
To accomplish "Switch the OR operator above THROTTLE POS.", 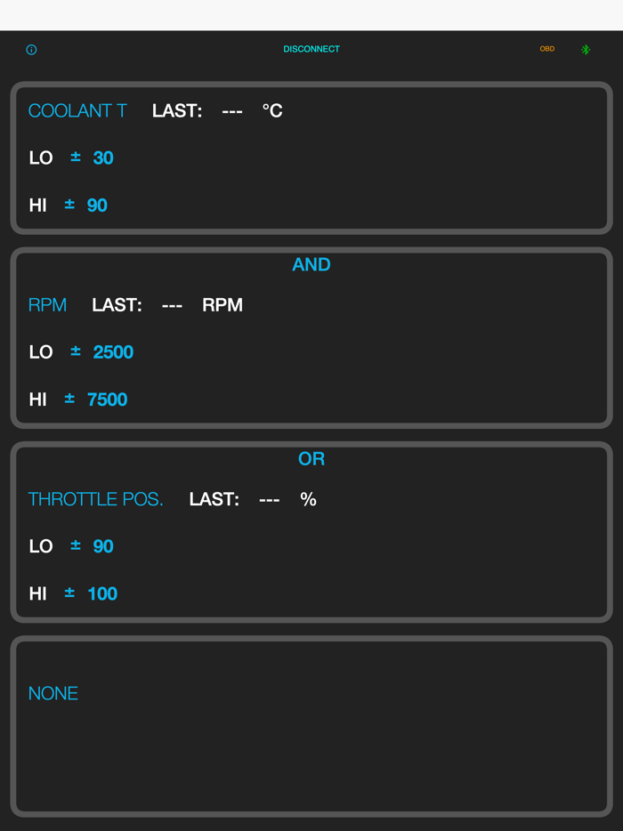I will (311, 458).
